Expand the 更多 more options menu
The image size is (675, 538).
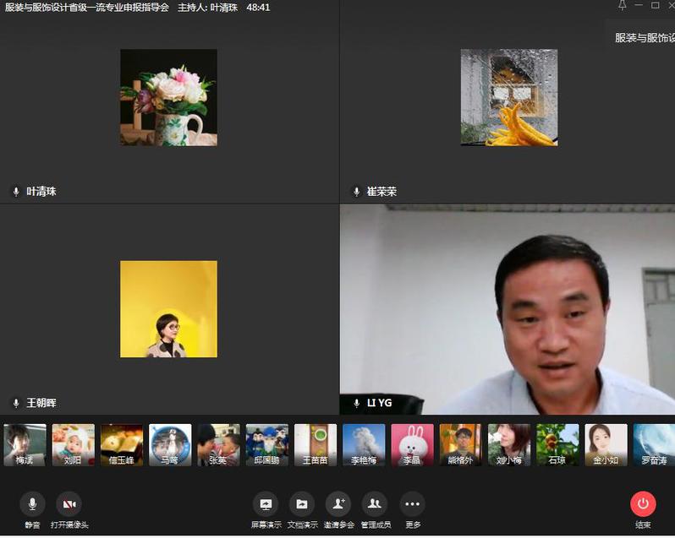pyautogui.click(x=412, y=504)
